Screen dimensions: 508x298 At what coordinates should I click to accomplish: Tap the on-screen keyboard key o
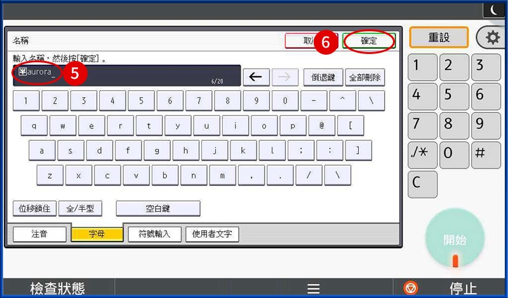tap(264, 126)
